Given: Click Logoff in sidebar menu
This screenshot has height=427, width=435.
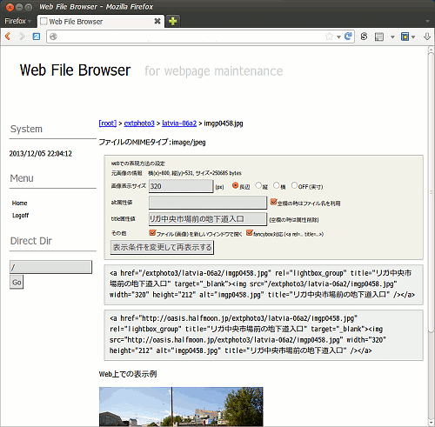Looking at the screenshot, I should click(x=20, y=216).
